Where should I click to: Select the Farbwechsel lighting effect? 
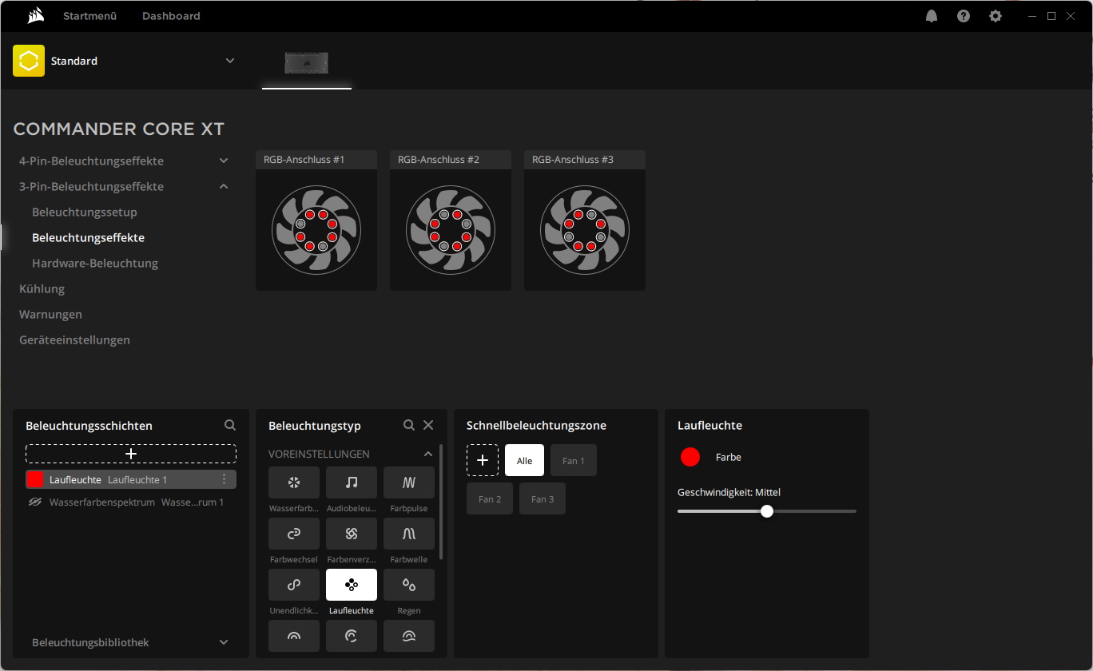(294, 534)
